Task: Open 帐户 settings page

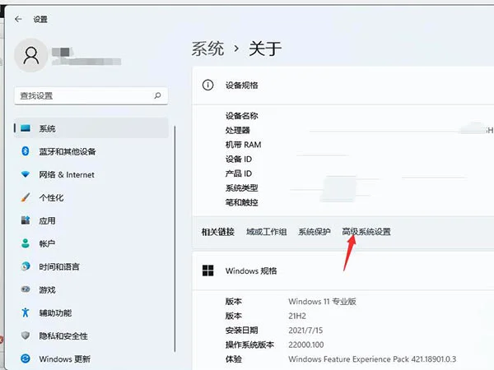Action: click(x=91, y=243)
